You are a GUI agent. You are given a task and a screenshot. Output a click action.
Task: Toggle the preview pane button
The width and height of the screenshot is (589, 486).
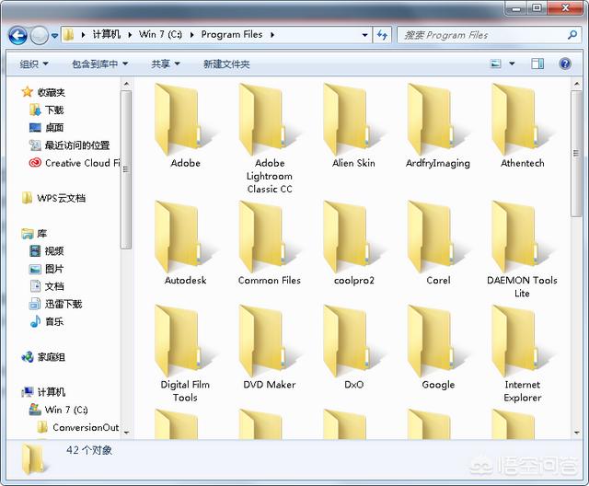tap(537, 64)
